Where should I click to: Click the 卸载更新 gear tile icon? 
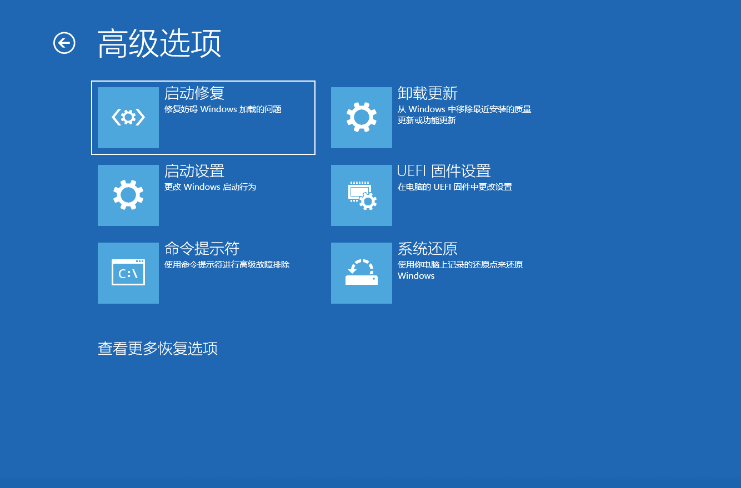click(362, 118)
